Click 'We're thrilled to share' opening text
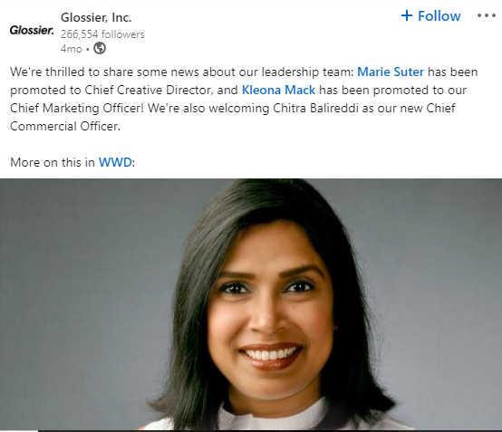The image size is (502, 432). pyautogui.click(x=72, y=72)
